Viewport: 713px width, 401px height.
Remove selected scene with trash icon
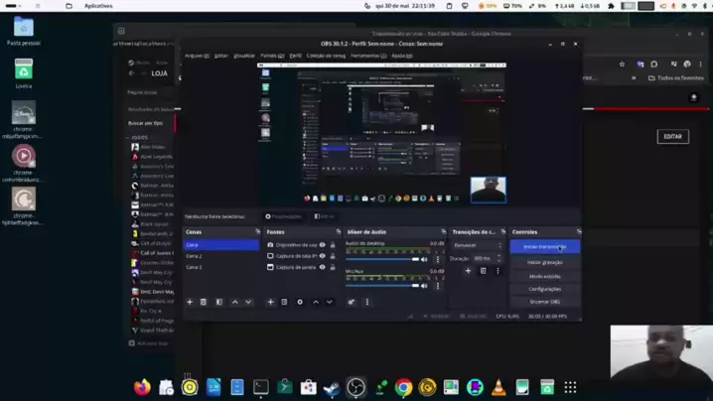point(204,302)
